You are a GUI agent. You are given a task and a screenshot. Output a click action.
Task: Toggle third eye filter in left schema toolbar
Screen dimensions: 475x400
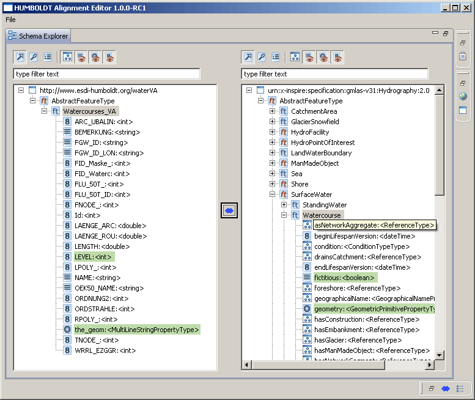pyautogui.click(x=109, y=57)
